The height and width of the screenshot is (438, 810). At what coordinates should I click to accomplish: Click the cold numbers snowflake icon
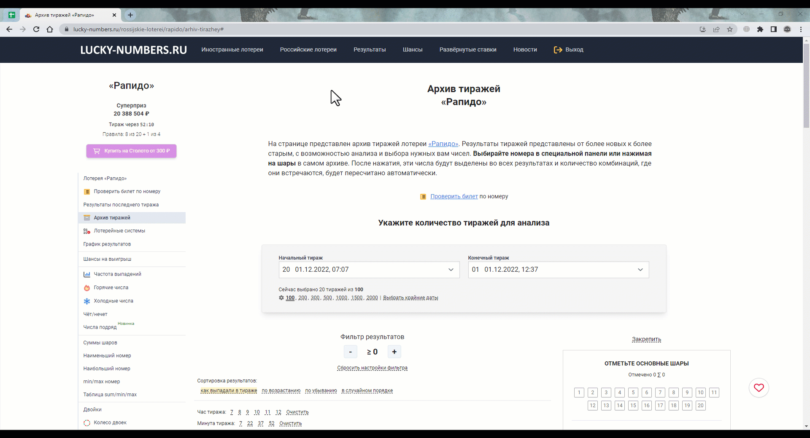87,301
